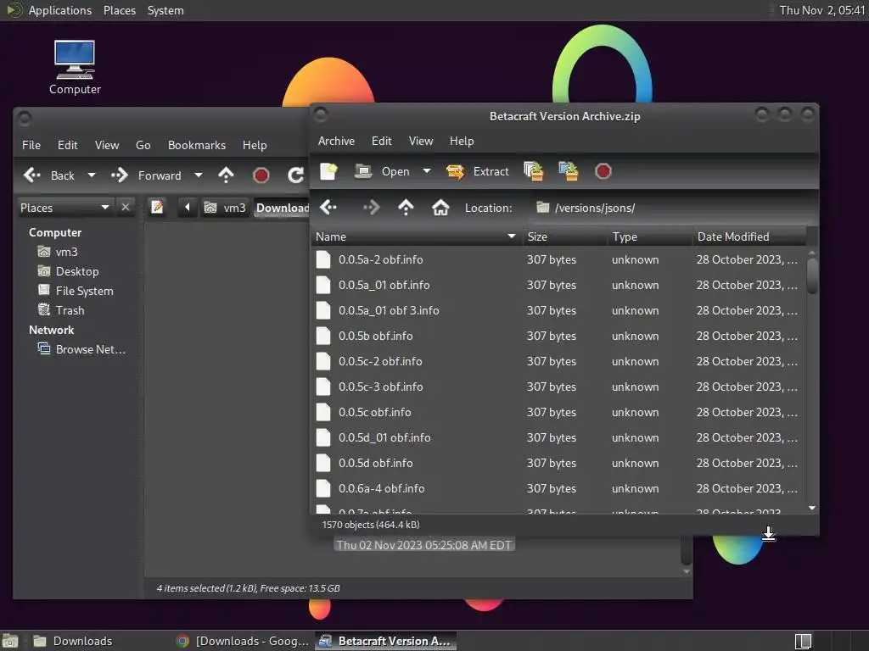The width and height of the screenshot is (869, 651).
Task: Select file 0.0.5a_01 obf 3.info
Action: coord(558,310)
